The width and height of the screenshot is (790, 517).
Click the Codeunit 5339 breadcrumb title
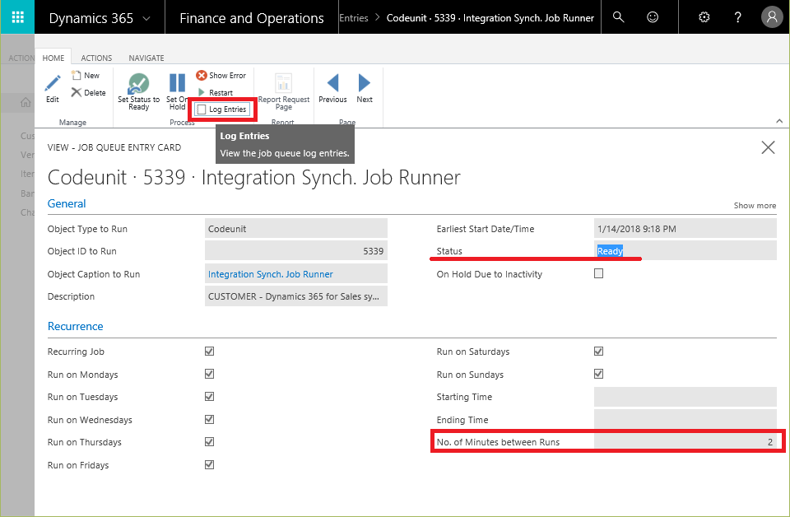490,17
